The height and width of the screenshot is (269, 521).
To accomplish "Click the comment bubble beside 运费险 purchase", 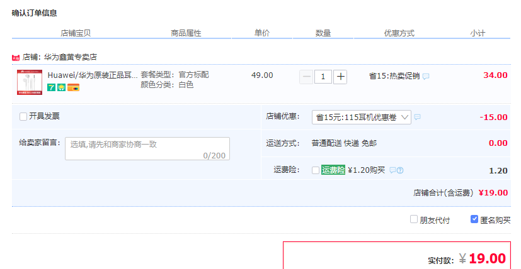I will 392,170.
